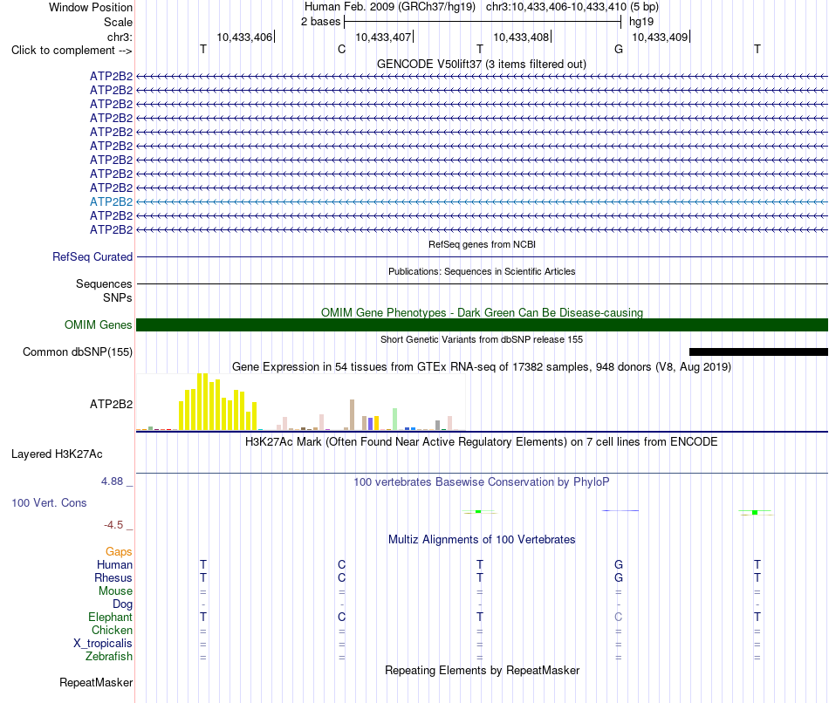Click the RefSeq Curated track label
The width and height of the screenshot is (829, 703).
pyautogui.click(x=92, y=257)
